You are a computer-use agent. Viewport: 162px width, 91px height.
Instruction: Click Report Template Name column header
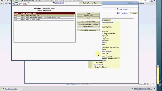(29, 13)
